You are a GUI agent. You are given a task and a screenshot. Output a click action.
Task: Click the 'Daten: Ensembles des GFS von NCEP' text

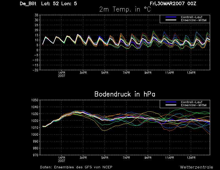click(76, 167)
